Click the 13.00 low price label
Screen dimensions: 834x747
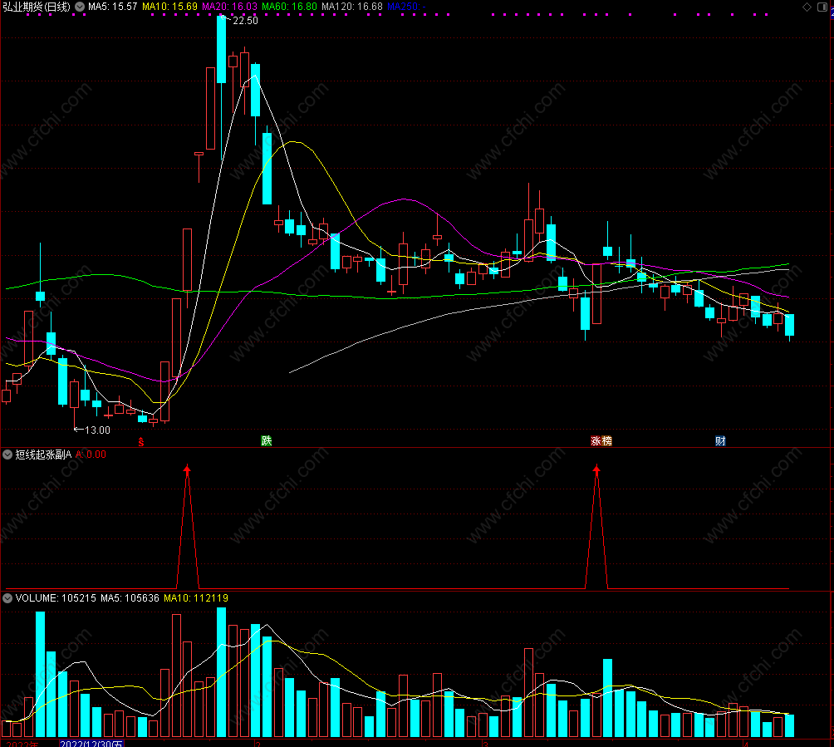pos(97,430)
